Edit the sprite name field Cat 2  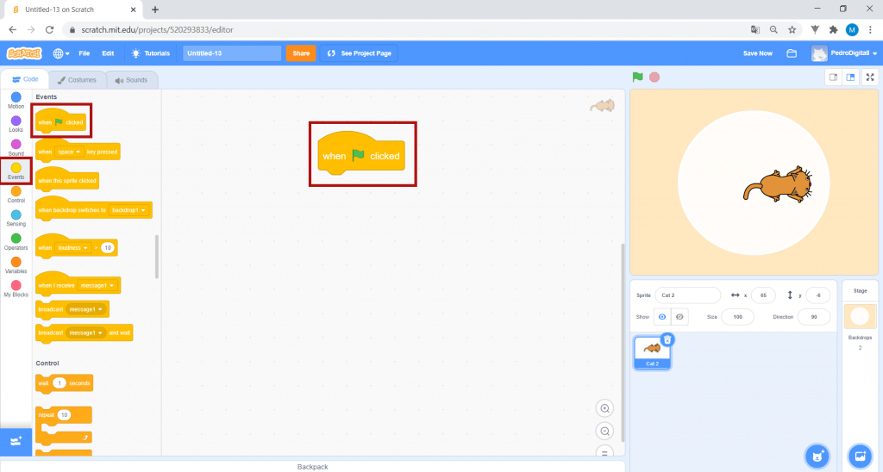point(687,295)
